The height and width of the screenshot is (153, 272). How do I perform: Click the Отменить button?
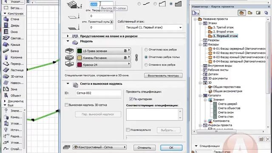point(144,147)
